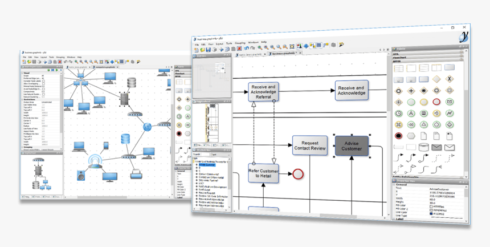
Task: Select timer clock event in front BPMN palette
Action: [x=399, y=114]
